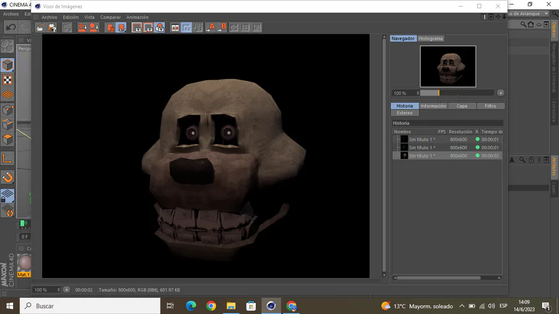The width and height of the screenshot is (559, 314).
Task: Select the Navegador tab
Action: [x=403, y=38]
